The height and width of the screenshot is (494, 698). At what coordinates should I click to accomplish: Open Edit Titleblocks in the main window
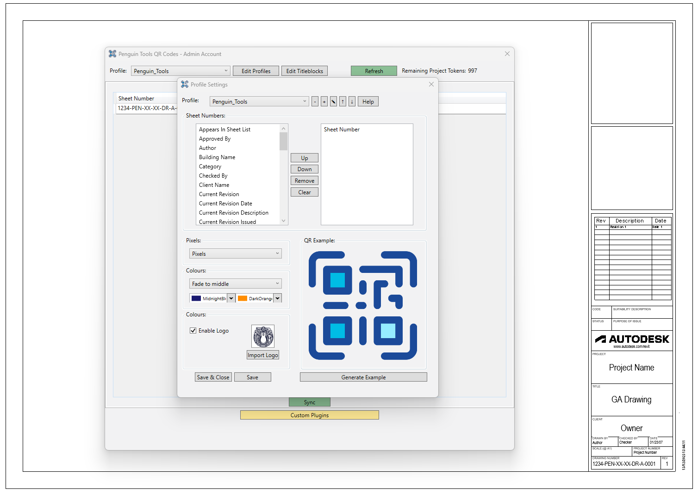(305, 71)
